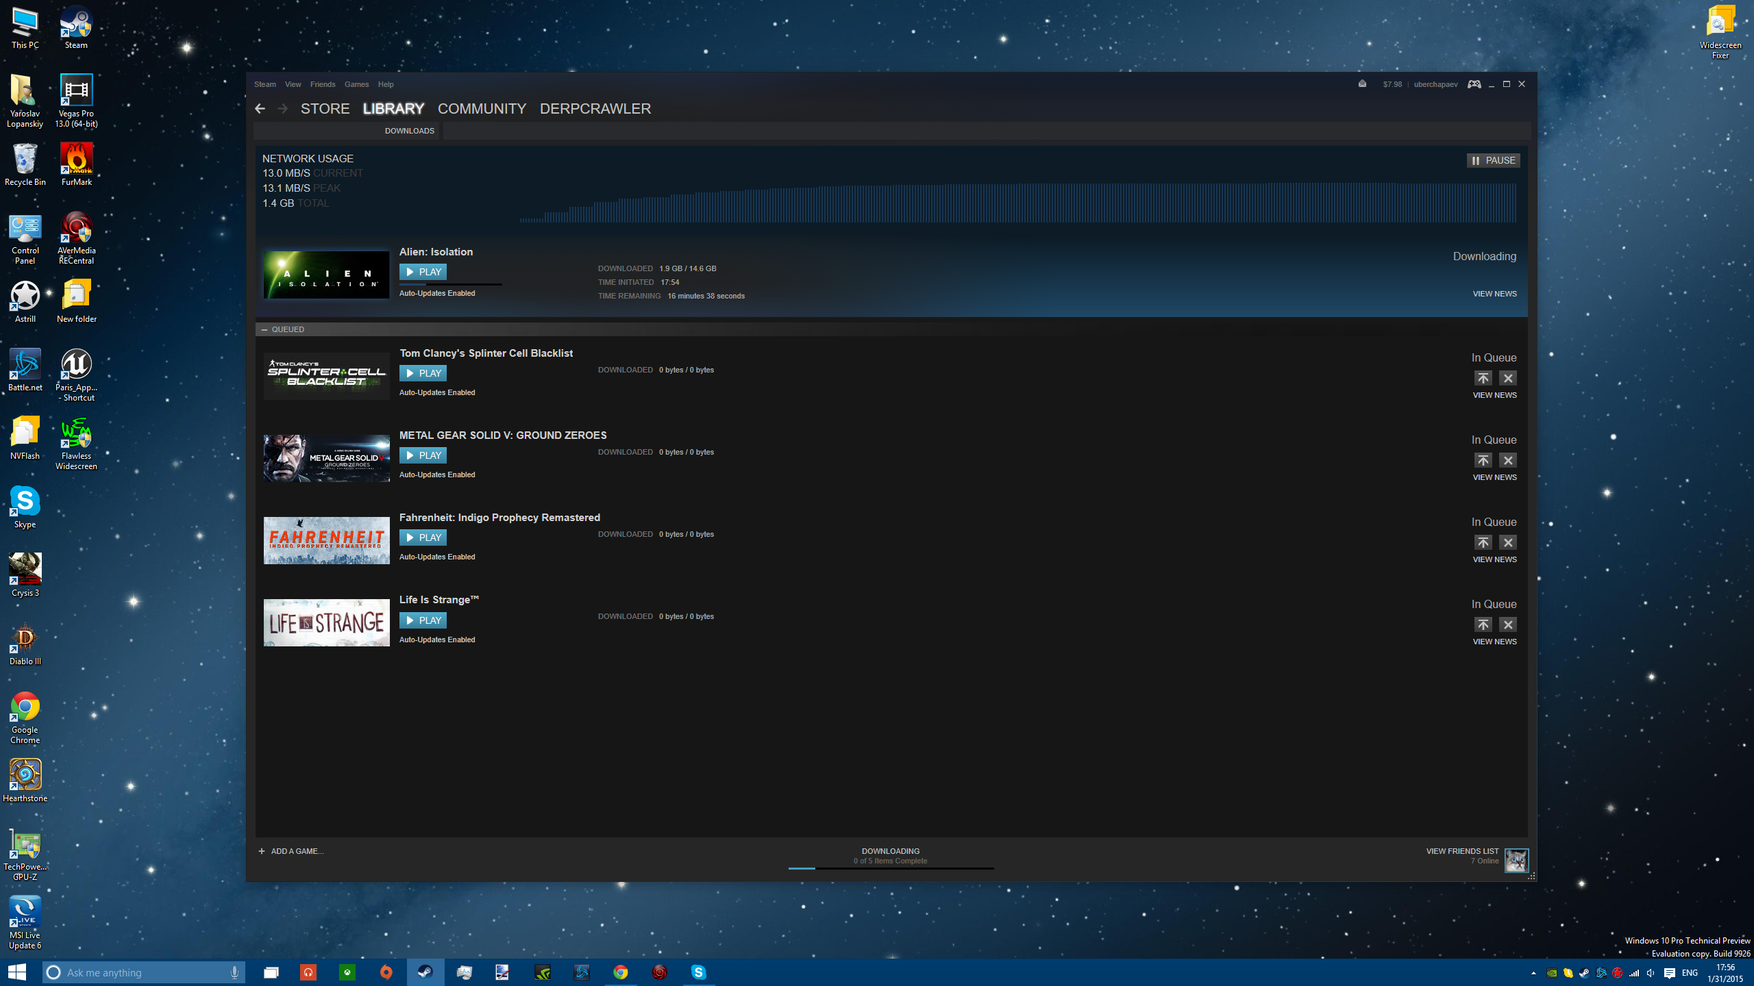This screenshot has height=986, width=1754.
Task: Remove Fahrenheit from the download queue
Action: [1507, 542]
